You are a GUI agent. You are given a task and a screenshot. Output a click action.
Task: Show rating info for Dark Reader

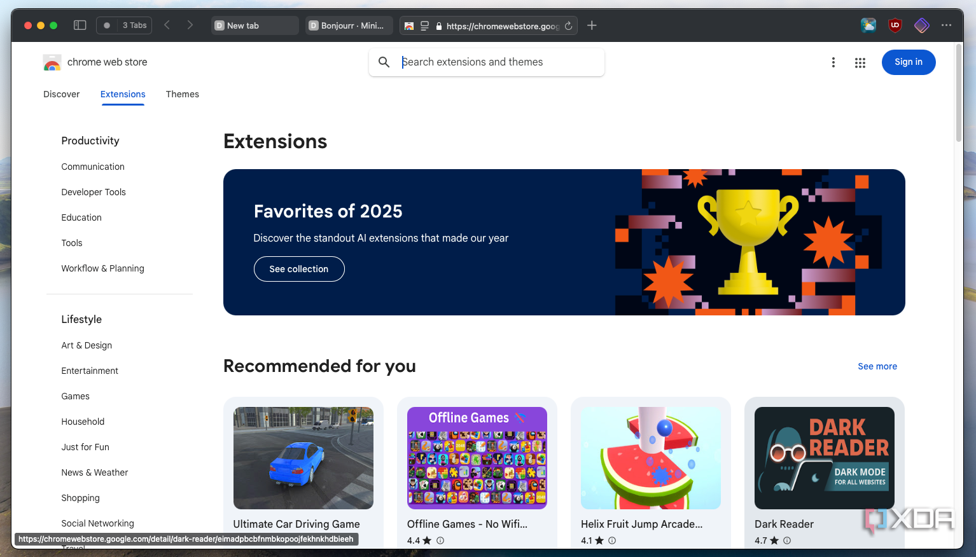pos(787,540)
